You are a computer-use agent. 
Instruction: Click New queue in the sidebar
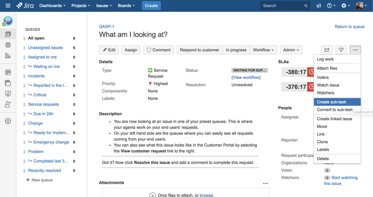pyautogui.click(x=39, y=180)
